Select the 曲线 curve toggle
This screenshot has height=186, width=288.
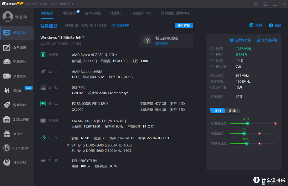coord(232,111)
